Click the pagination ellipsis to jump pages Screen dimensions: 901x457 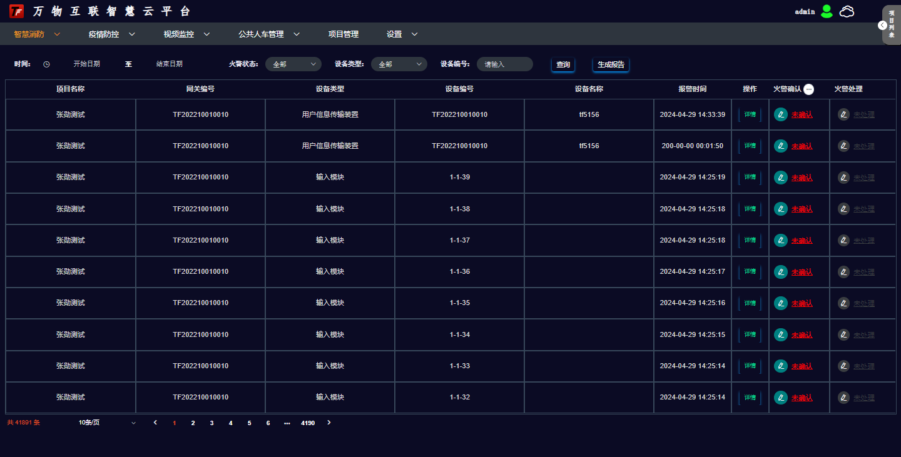tap(287, 423)
